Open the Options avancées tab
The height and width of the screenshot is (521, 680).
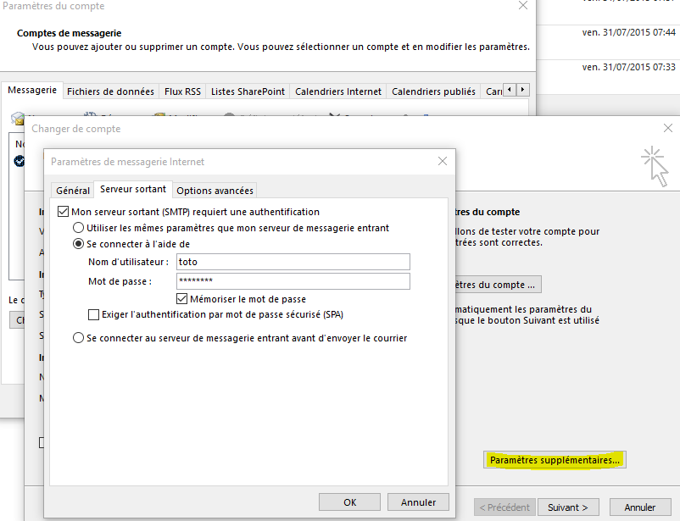[215, 191]
